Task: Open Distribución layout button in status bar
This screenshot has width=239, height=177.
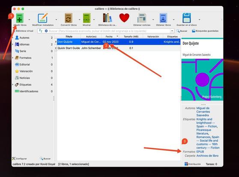Action: (x=193, y=164)
